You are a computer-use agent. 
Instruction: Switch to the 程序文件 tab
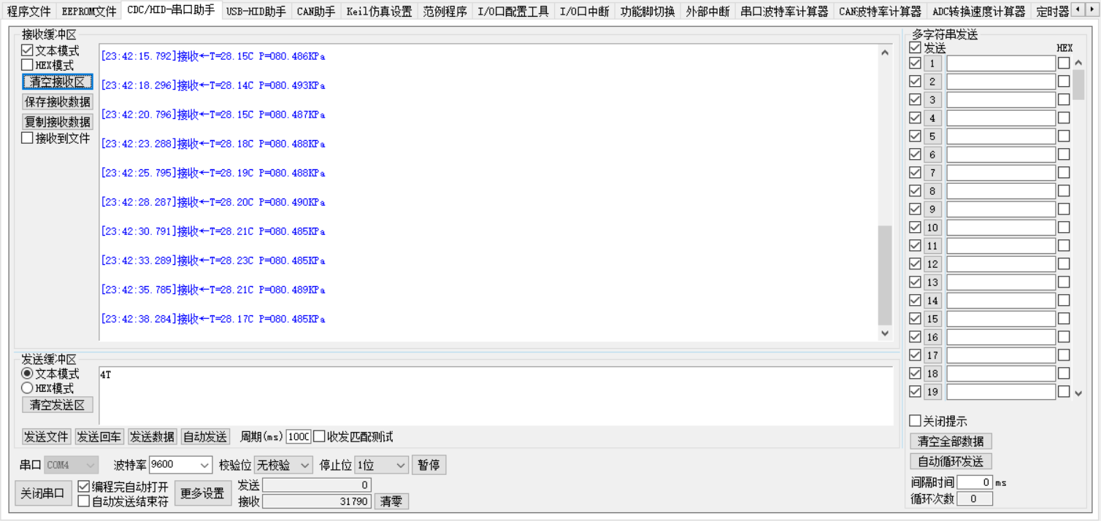[29, 12]
